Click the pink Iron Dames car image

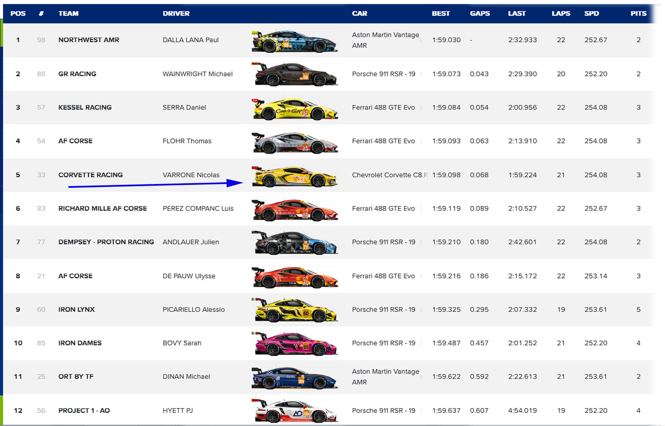click(x=294, y=344)
